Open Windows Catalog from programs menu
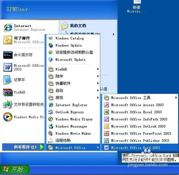Screen dimensions: 179x175 pyautogui.click(x=73, y=38)
